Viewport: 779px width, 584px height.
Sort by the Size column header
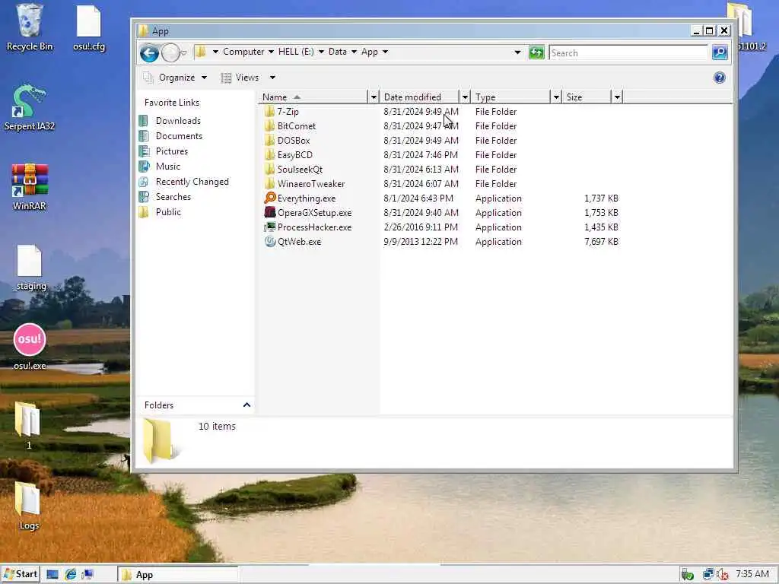click(x=587, y=97)
